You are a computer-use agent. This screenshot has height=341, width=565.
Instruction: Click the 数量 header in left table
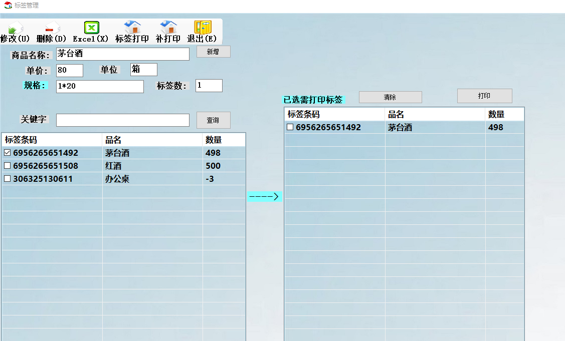[x=224, y=140]
